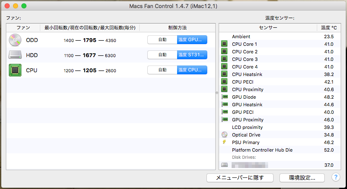Minimize window with the yellow button
This screenshot has width=347, height=189.
click(16, 6)
